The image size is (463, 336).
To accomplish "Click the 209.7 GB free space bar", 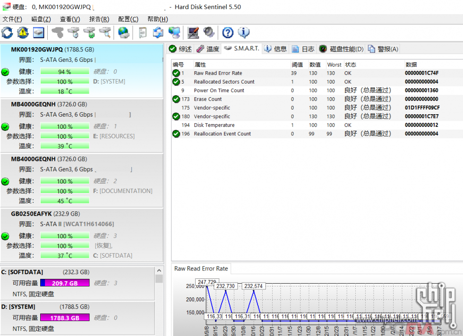I will pyautogui.click(x=65, y=283).
